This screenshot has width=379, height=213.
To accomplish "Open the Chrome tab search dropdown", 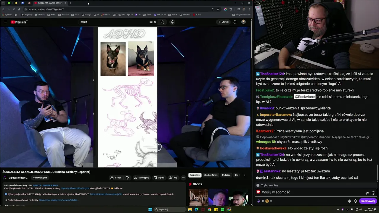I will (x=3, y=3).
